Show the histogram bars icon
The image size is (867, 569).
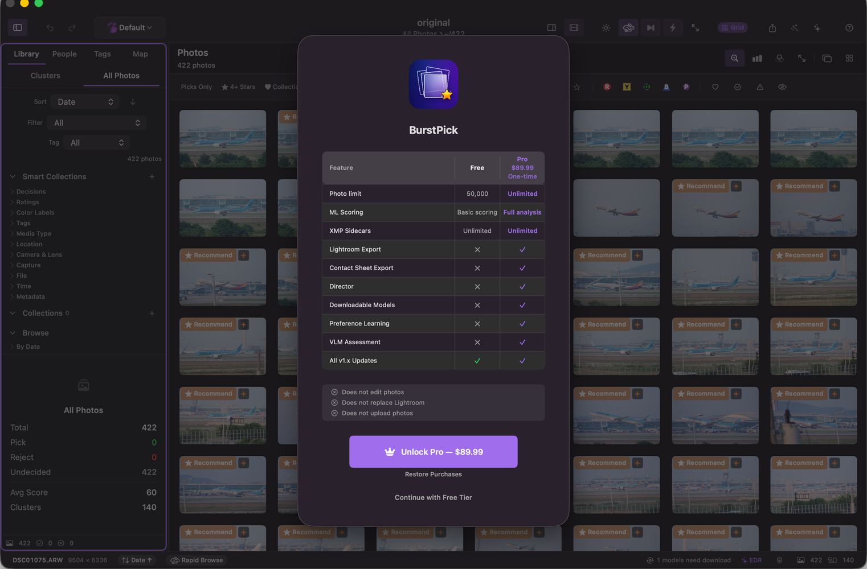[x=757, y=58]
